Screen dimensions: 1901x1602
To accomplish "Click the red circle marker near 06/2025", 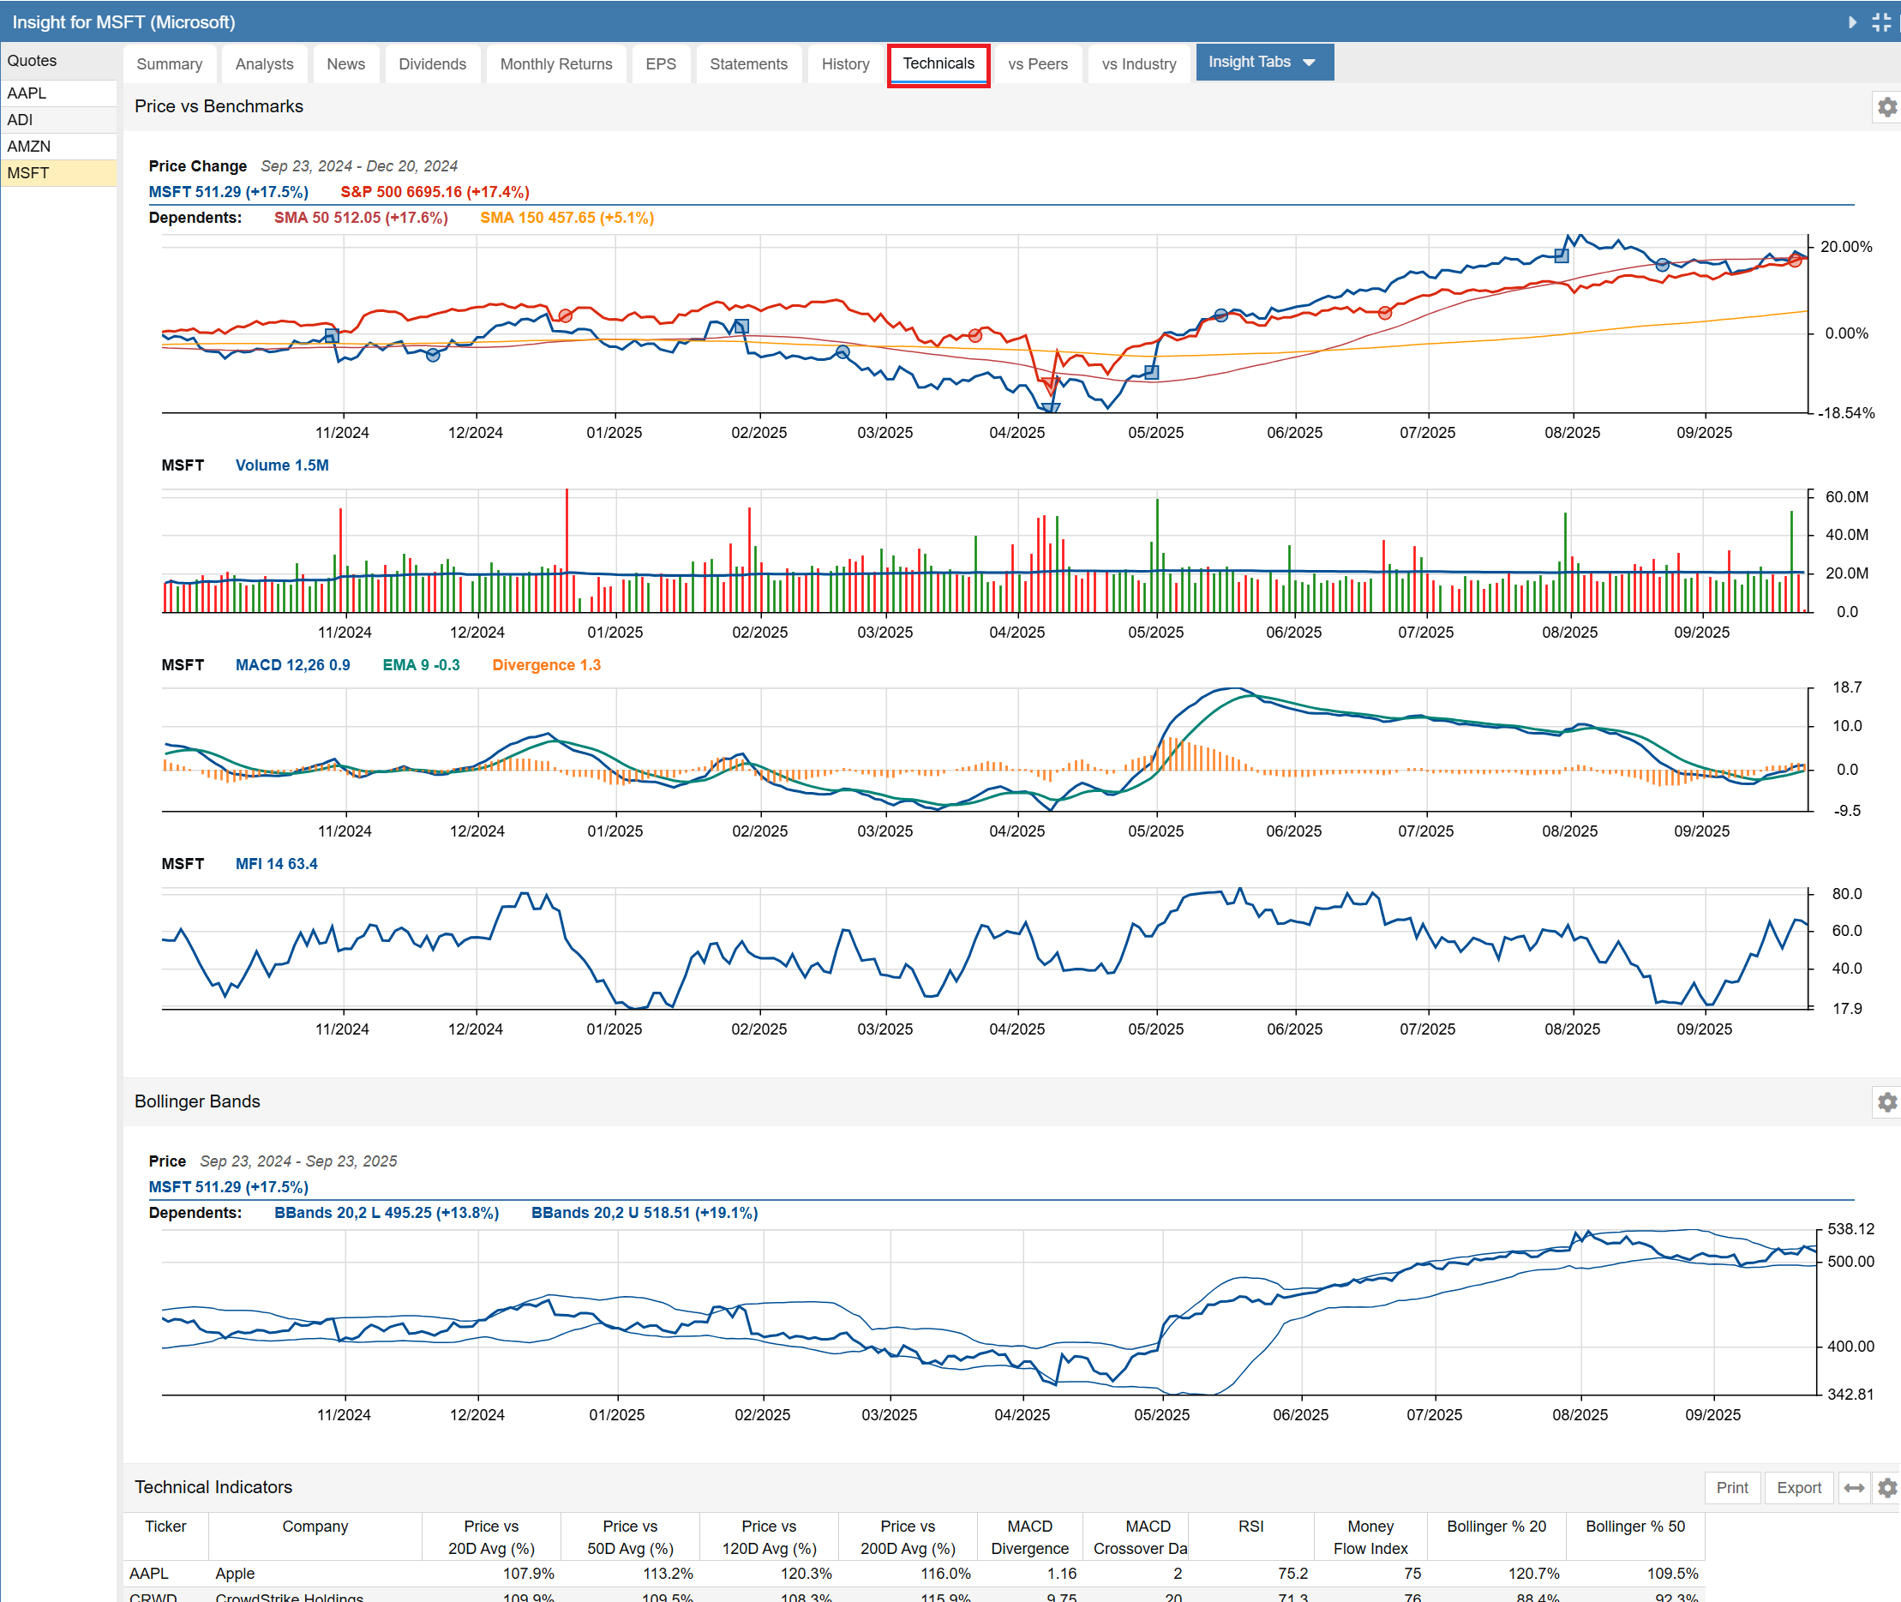I will pos(1384,314).
